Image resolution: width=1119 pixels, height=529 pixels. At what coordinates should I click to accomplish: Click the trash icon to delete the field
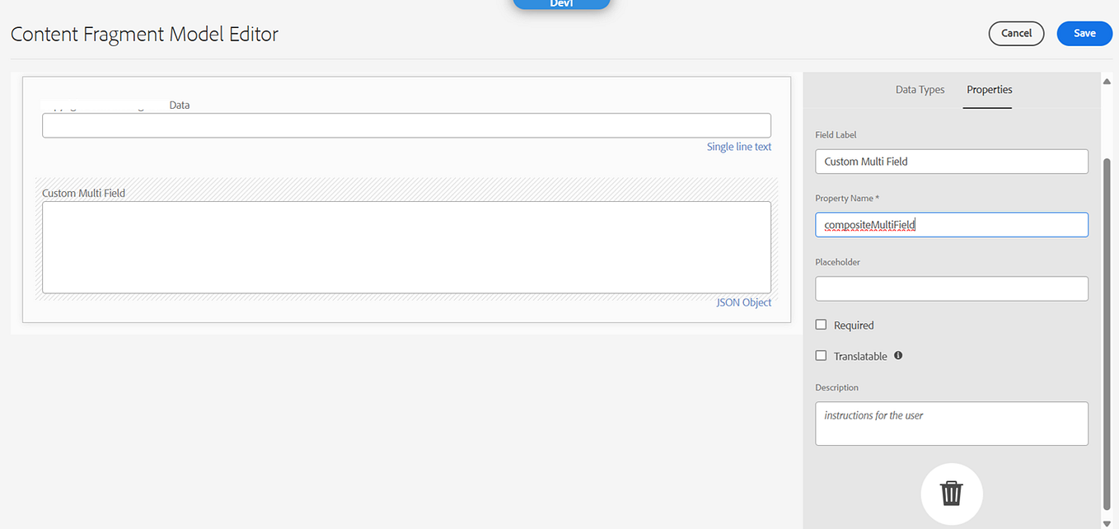952,494
